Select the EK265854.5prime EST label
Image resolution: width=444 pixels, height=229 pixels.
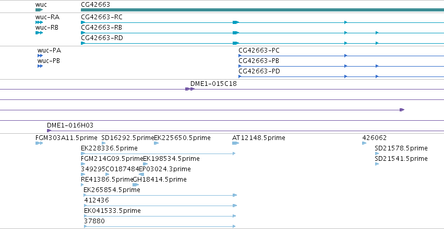(112, 190)
